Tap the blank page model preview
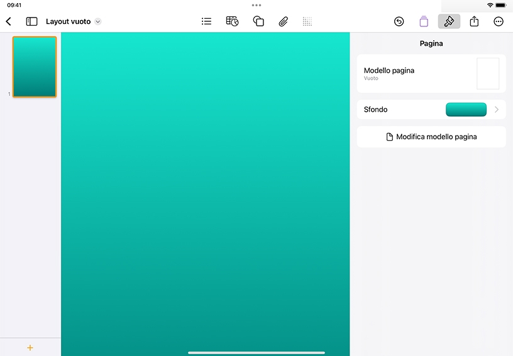Viewport: 513px width, 356px height. 488,74
